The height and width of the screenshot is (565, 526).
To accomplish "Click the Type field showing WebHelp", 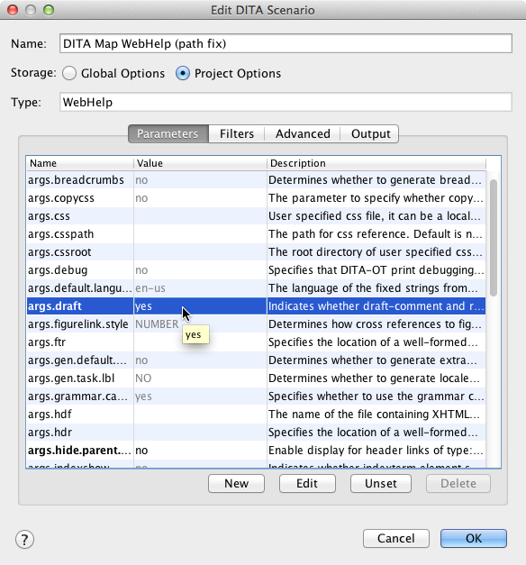I will pos(286,102).
